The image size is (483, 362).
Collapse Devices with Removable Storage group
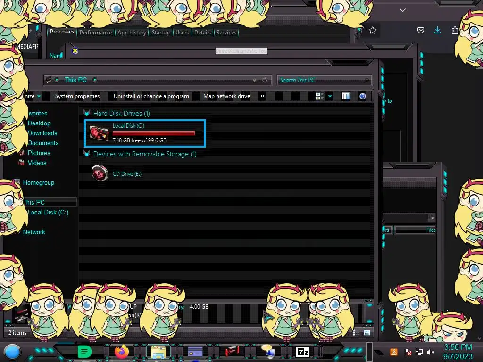87,154
